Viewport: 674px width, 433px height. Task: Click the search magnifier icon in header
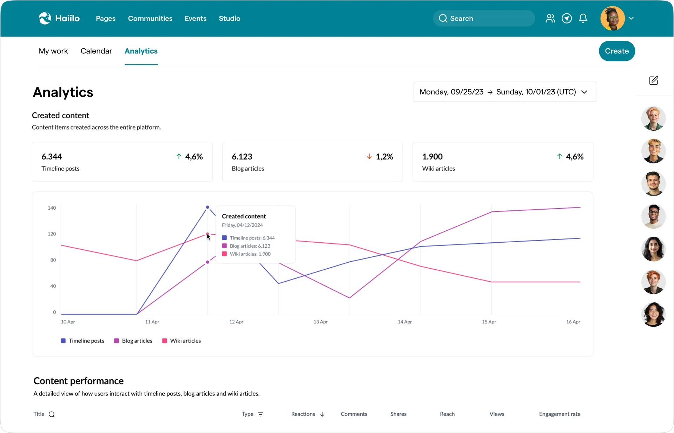[x=443, y=18]
